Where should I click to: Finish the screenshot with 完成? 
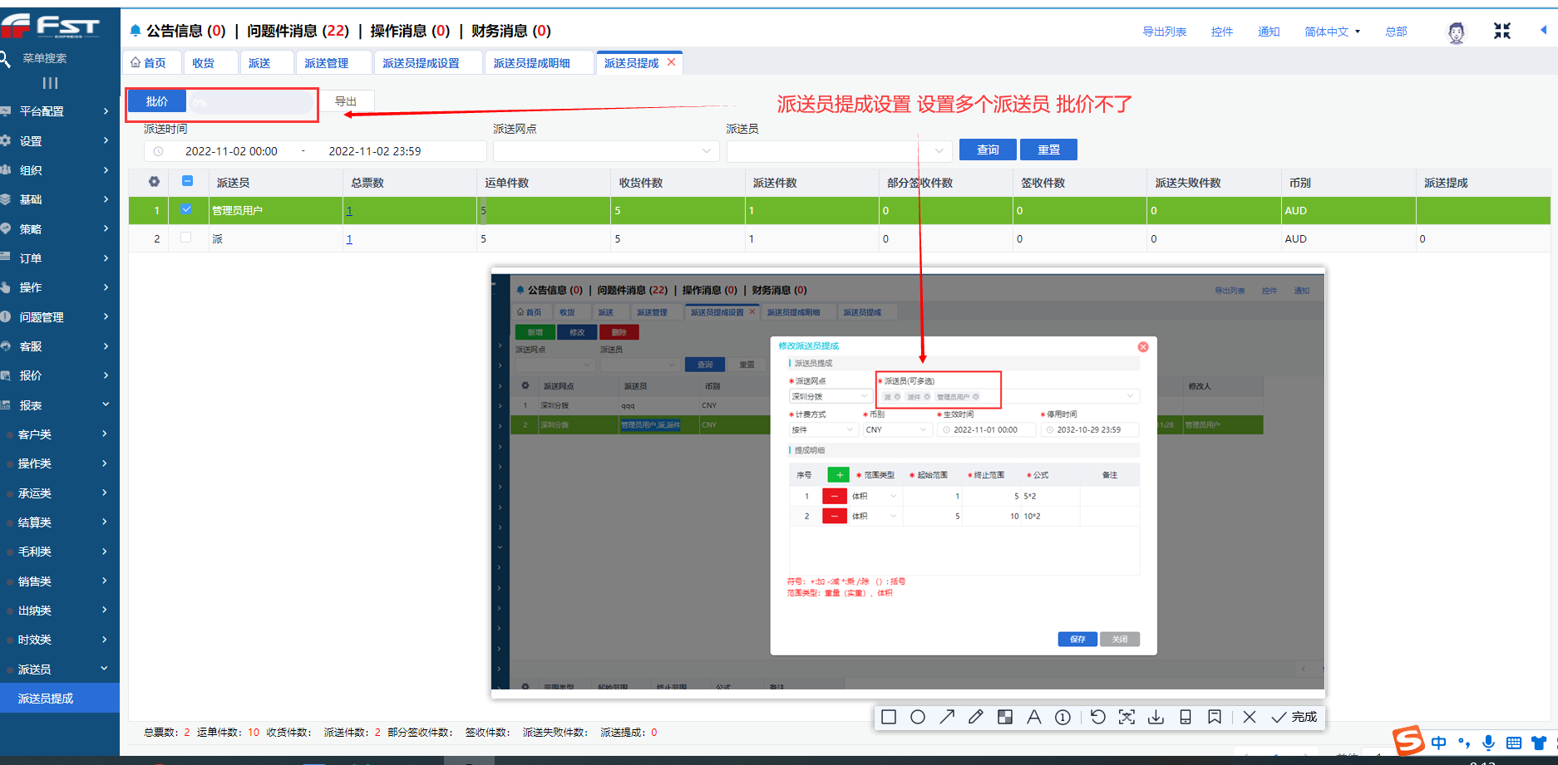pyautogui.click(x=1294, y=717)
